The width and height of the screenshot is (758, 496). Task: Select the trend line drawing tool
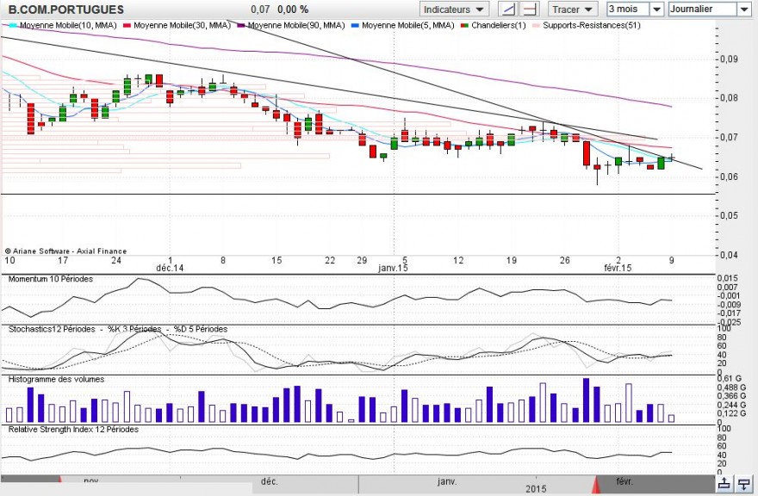(x=508, y=9)
